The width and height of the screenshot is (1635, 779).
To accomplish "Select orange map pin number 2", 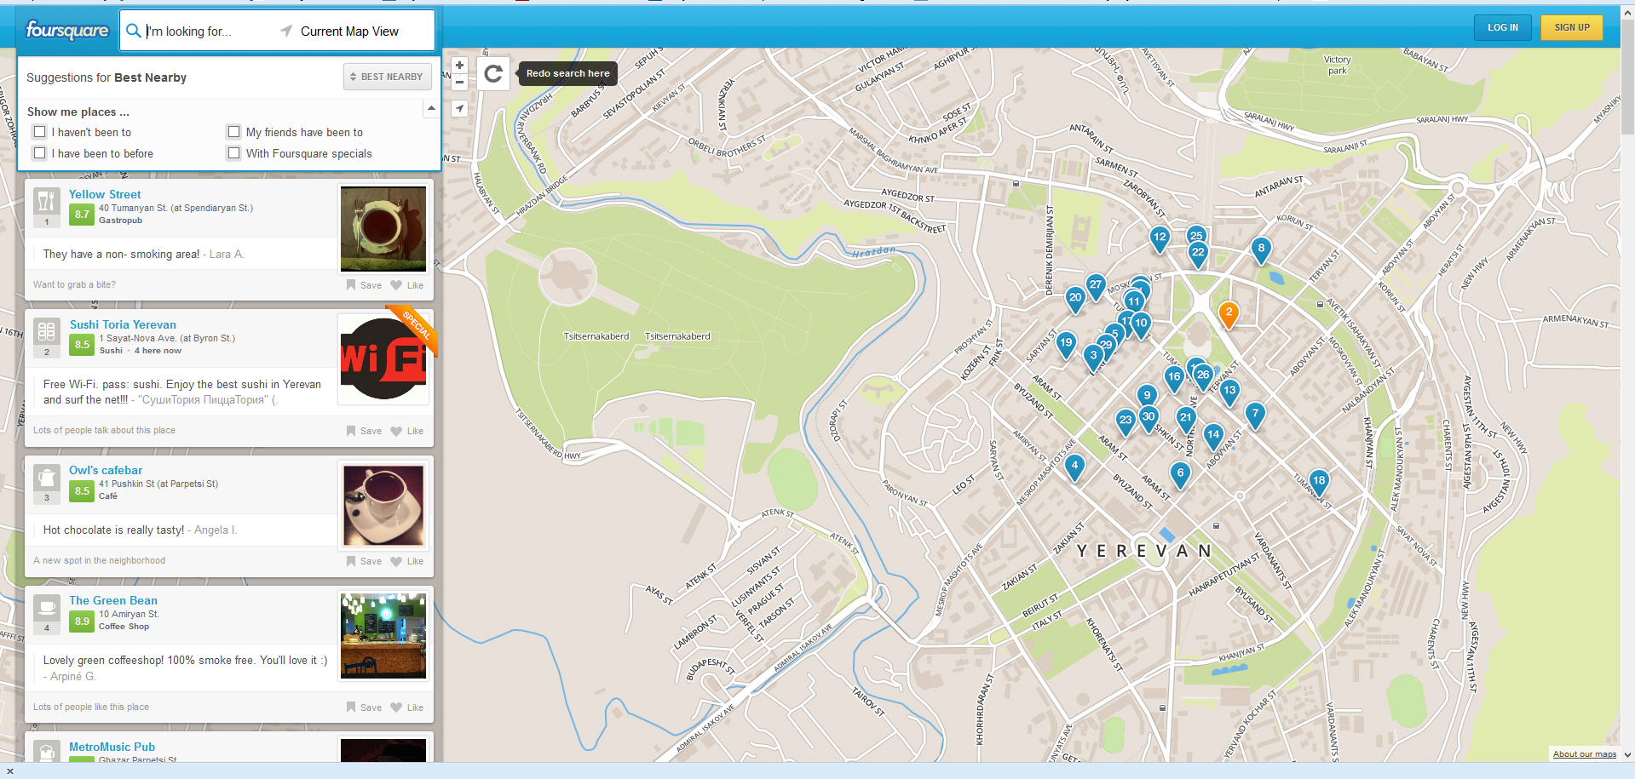I will click(1228, 314).
